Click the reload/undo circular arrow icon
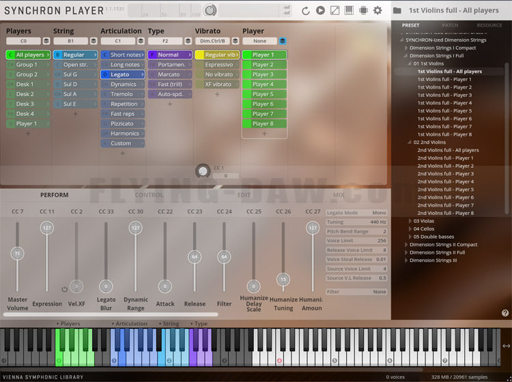 coord(306,11)
